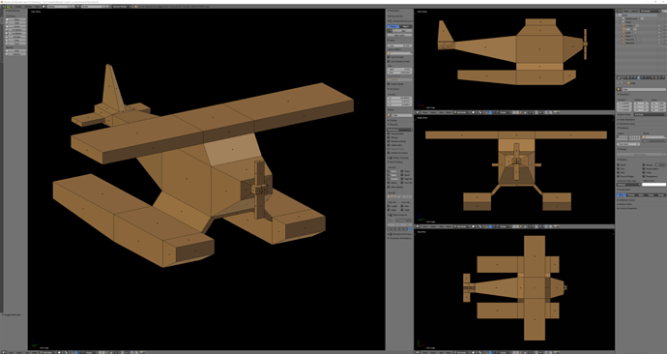Select Group duplication tab
Screen dimensions: 667x354
(x=661, y=195)
